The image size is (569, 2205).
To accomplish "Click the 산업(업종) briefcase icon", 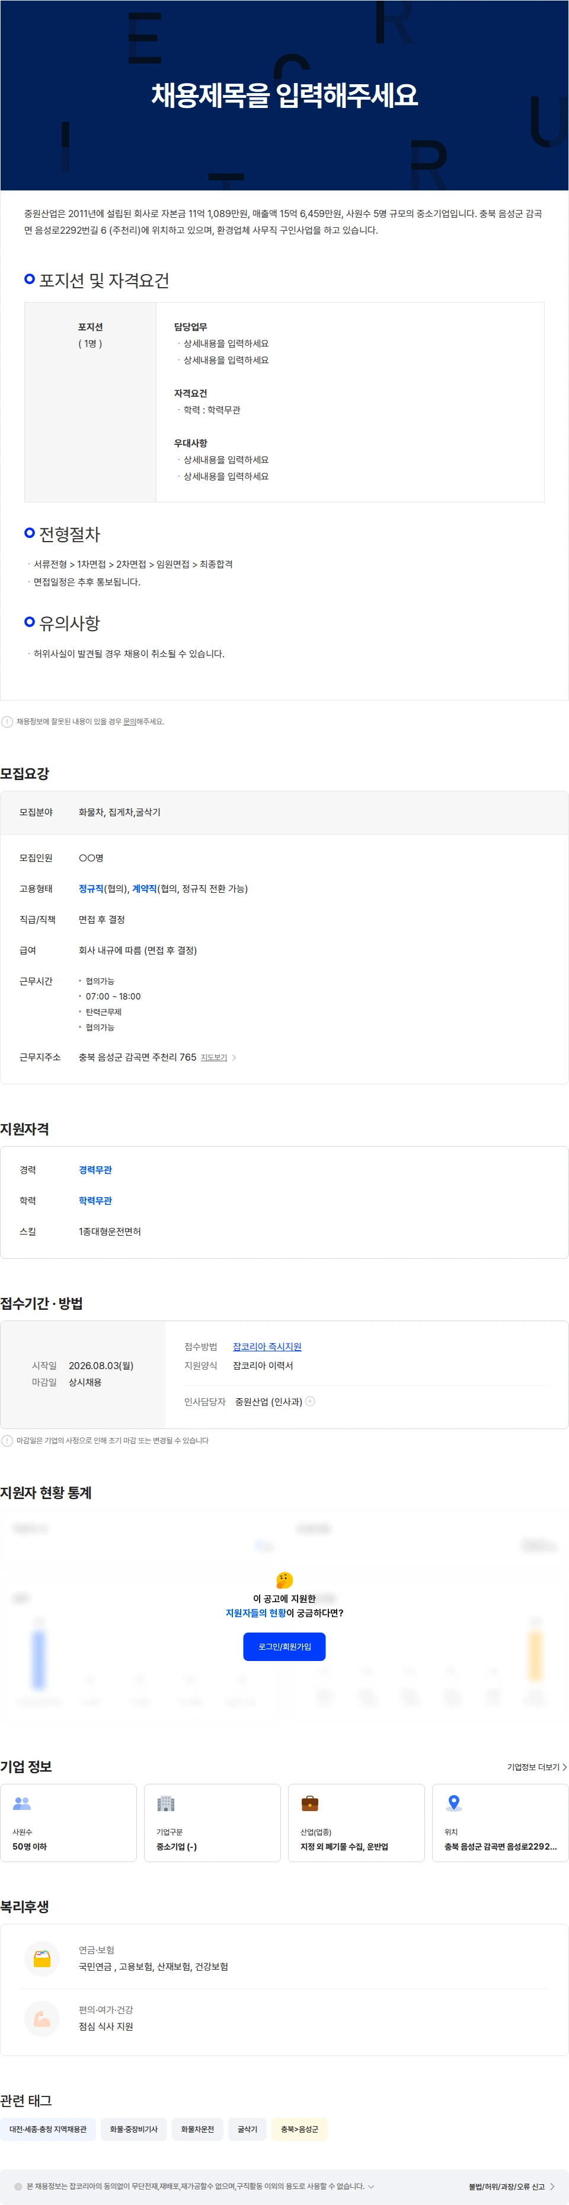I will 310,1803.
